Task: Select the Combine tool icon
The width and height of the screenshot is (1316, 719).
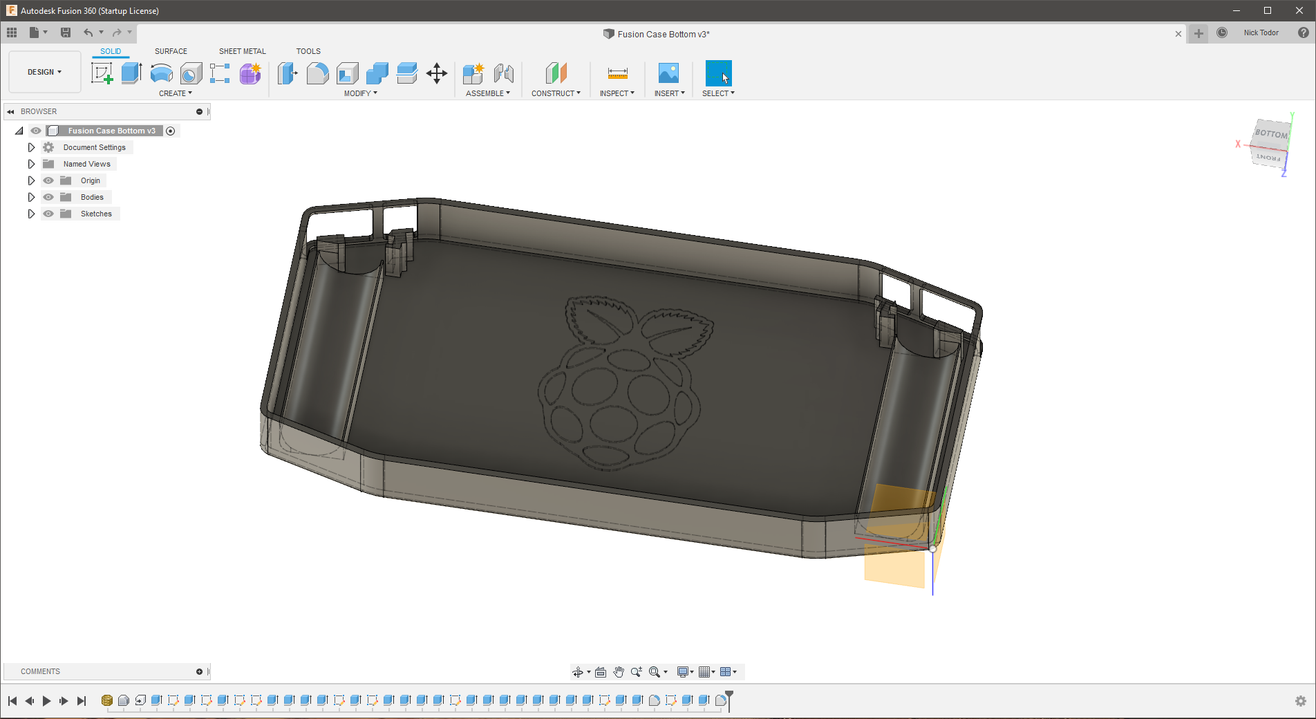Action: (x=377, y=73)
